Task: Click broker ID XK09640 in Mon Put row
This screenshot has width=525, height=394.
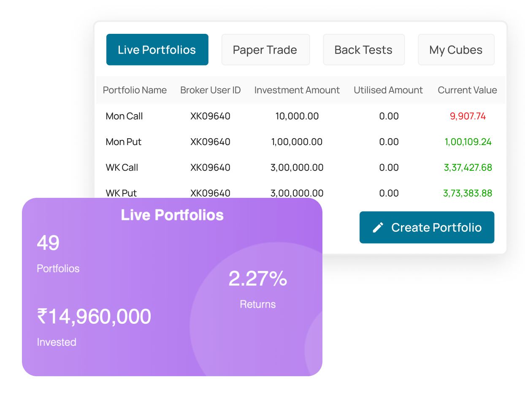Action: (211, 142)
